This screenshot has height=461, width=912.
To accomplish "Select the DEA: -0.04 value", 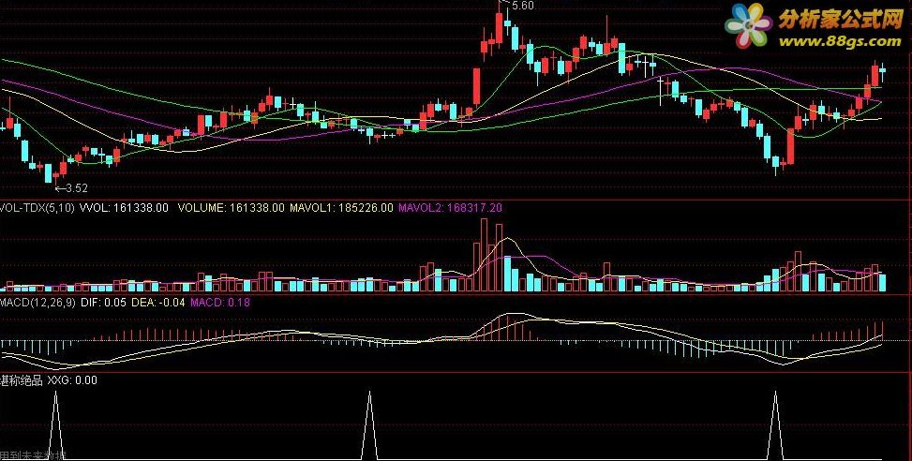I will [158, 303].
